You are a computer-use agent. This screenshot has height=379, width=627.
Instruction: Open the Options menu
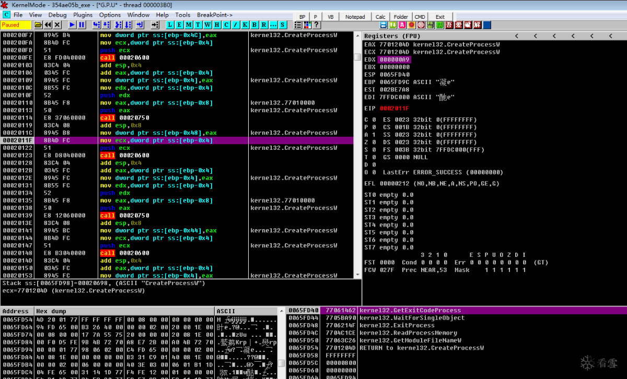click(x=110, y=15)
